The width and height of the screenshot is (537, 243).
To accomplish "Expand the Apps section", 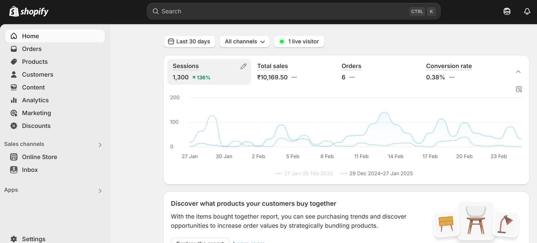I will pyautogui.click(x=100, y=190).
